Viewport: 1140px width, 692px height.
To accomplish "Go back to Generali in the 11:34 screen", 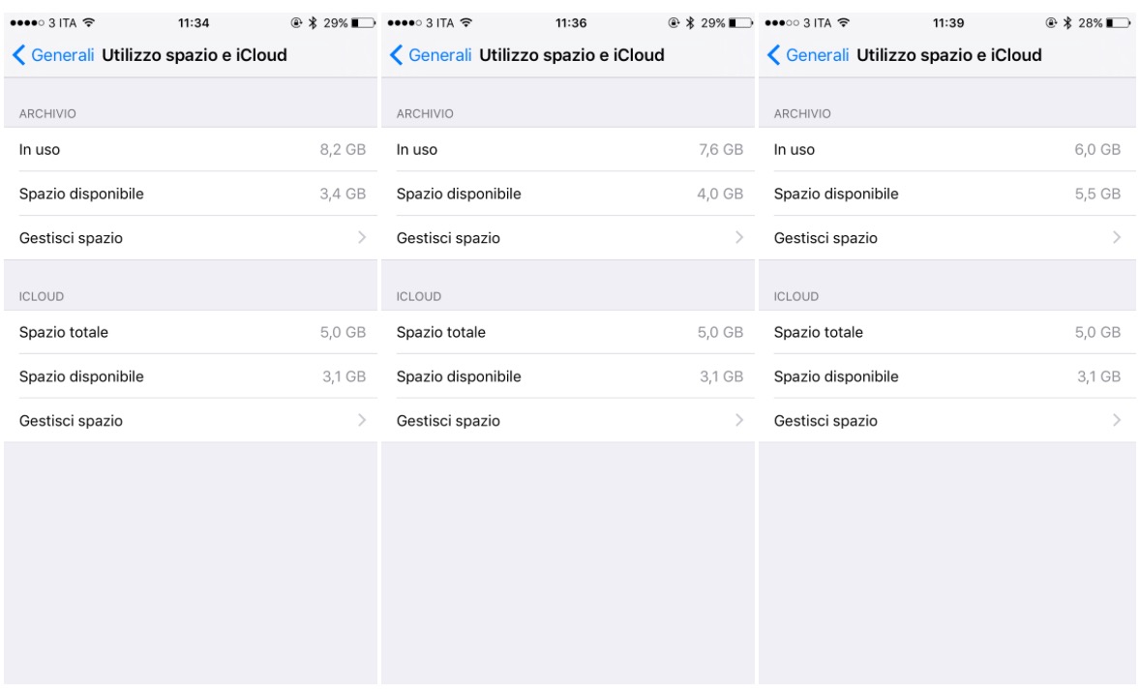I will [x=53, y=55].
